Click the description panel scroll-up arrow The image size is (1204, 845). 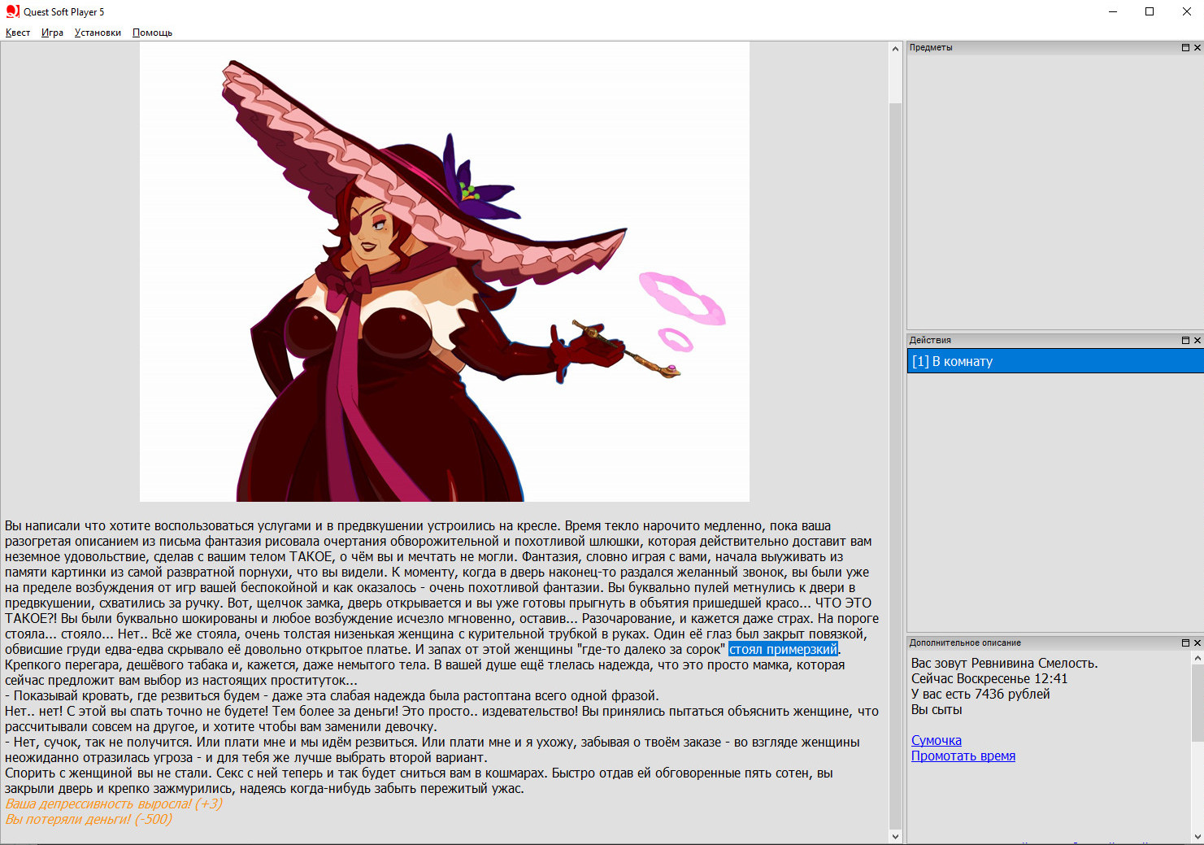pos(1197,657)
